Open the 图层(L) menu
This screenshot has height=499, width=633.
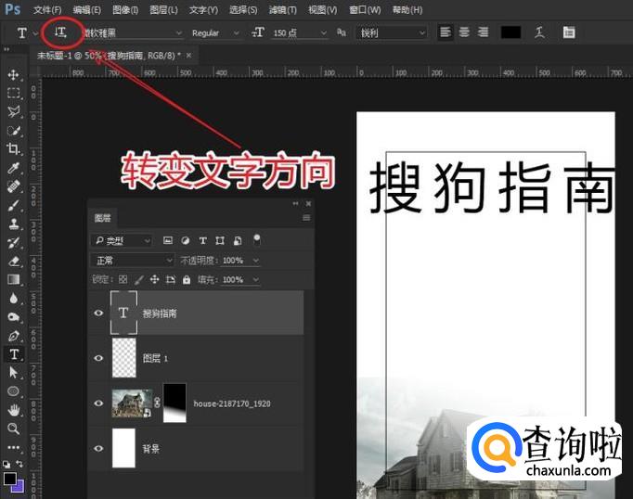pyautogui.click(x=163, y=10)
